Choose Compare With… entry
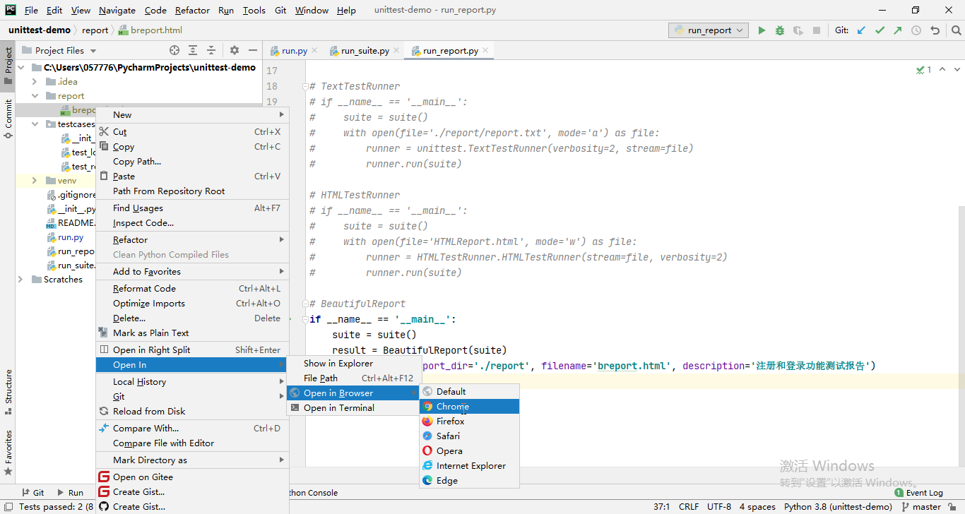 click(192, 429)
